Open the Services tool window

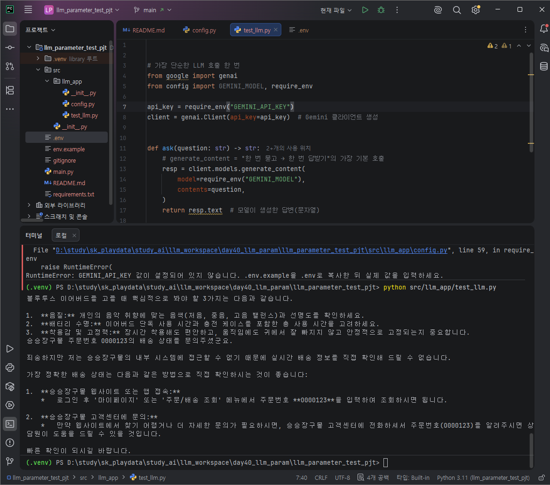pos(10,405)
